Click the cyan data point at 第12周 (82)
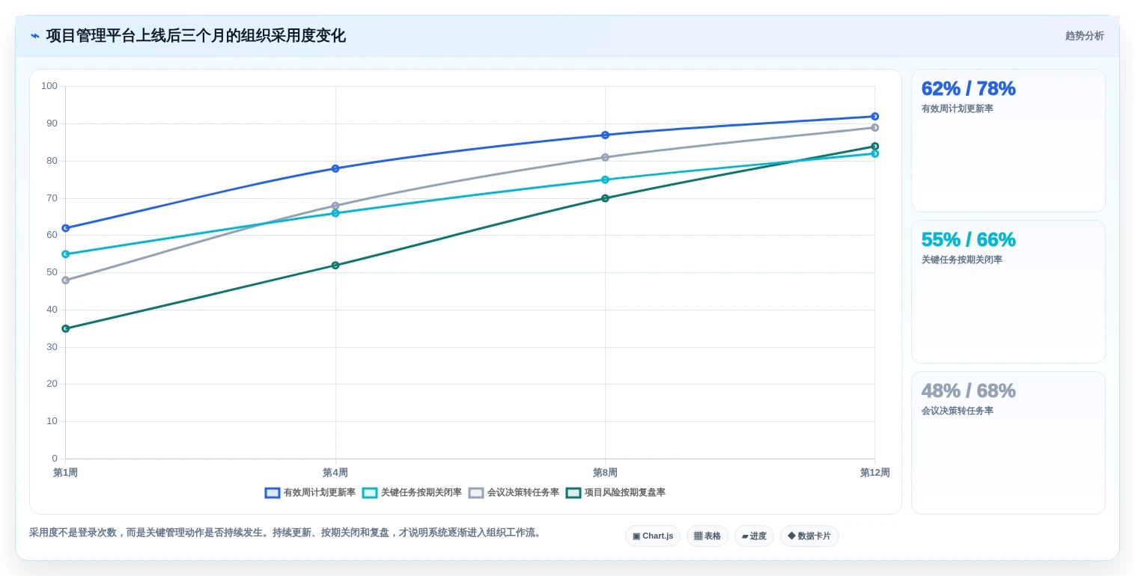Viewport: 1135px width, 576px height. tap(874, 153)
